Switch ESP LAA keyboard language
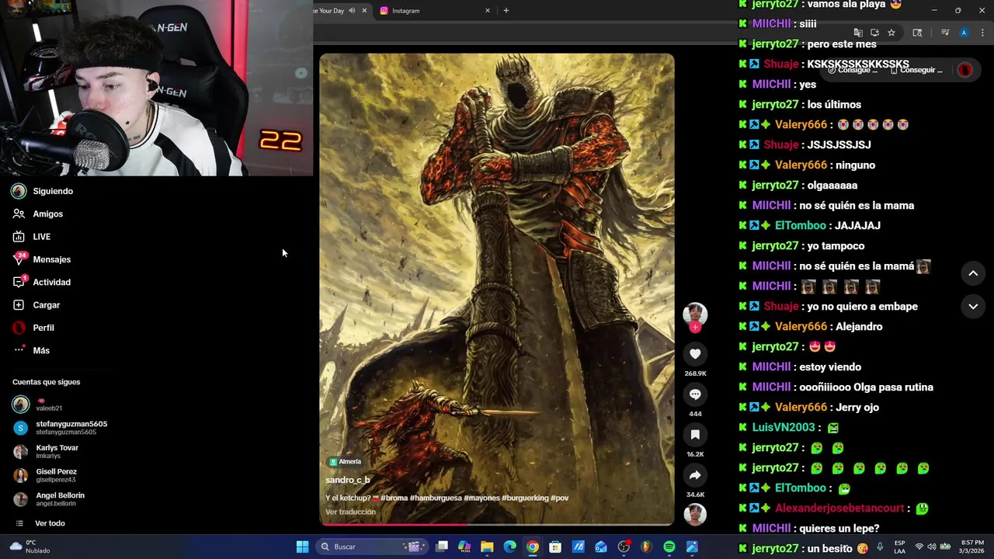Screen dimensions: 994x559 (x=899, y=547)
